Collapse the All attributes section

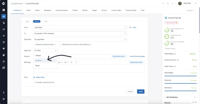click(165, 97)
